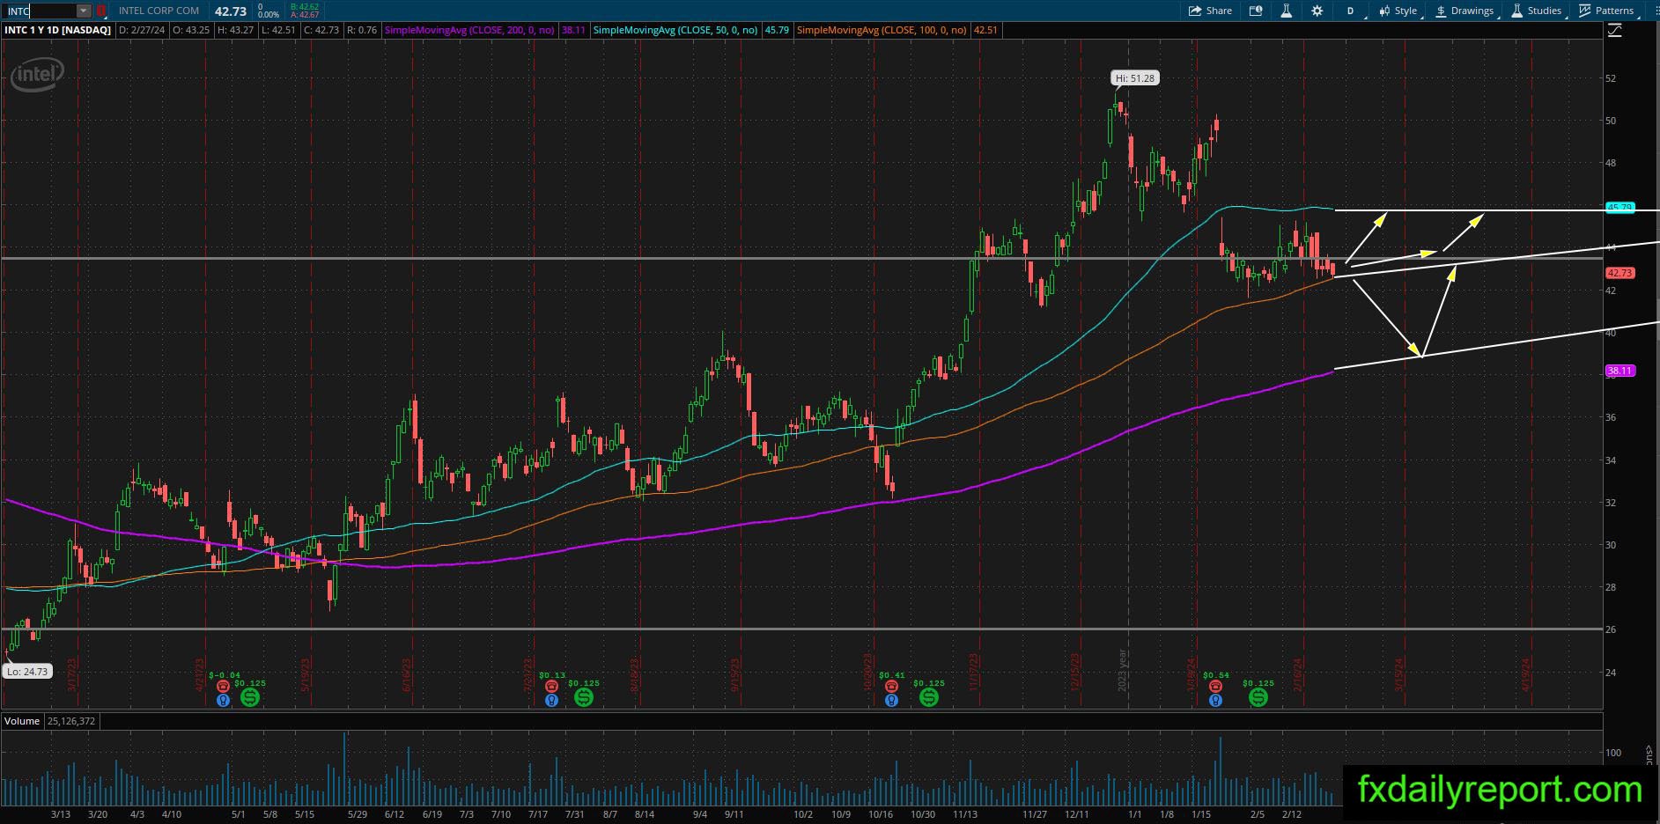The height and width of the screenshot is (824, 1660).
Task: Open chart settings gear icon
Action: [1317, 11]
